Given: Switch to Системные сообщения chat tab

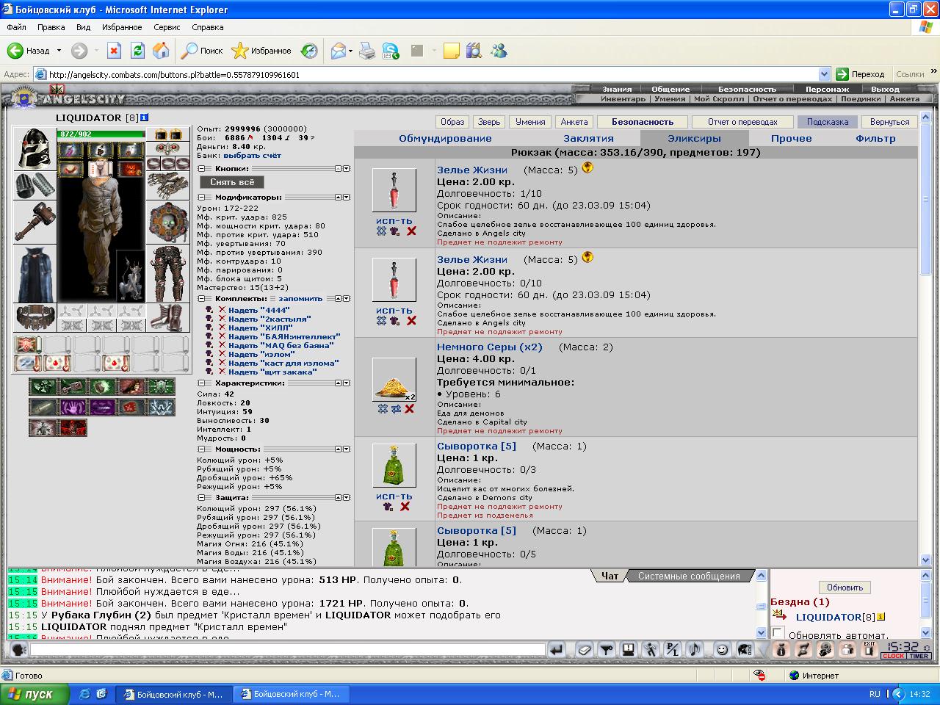Looking at the screenshot, I should (x=689, y=576).
